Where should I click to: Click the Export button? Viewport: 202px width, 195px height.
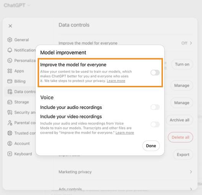click(x=183, y=154)
